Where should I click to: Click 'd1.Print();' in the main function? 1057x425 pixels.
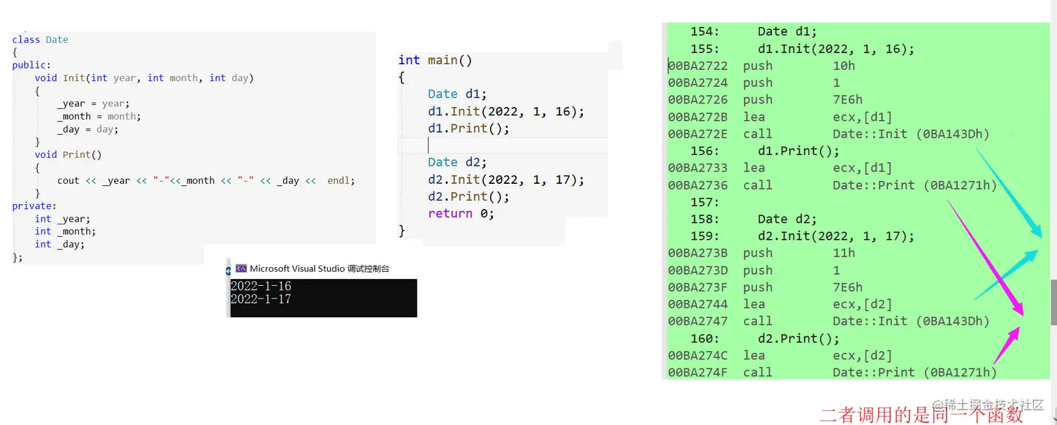click(469, 129)
